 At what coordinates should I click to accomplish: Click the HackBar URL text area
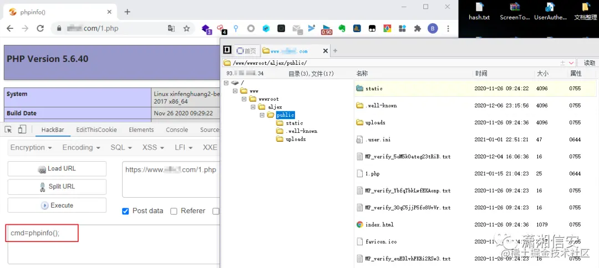click(171, 179)
